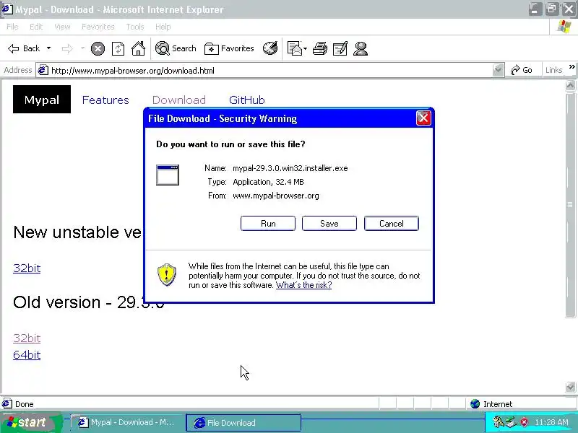Click the scrollbar down arrow
Screen dimensions: 578x433
pos(570,387)
